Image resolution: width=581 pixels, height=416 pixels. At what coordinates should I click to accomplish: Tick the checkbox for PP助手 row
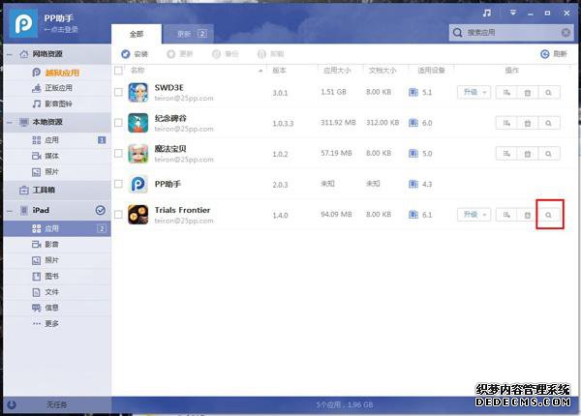coord(118,184)
